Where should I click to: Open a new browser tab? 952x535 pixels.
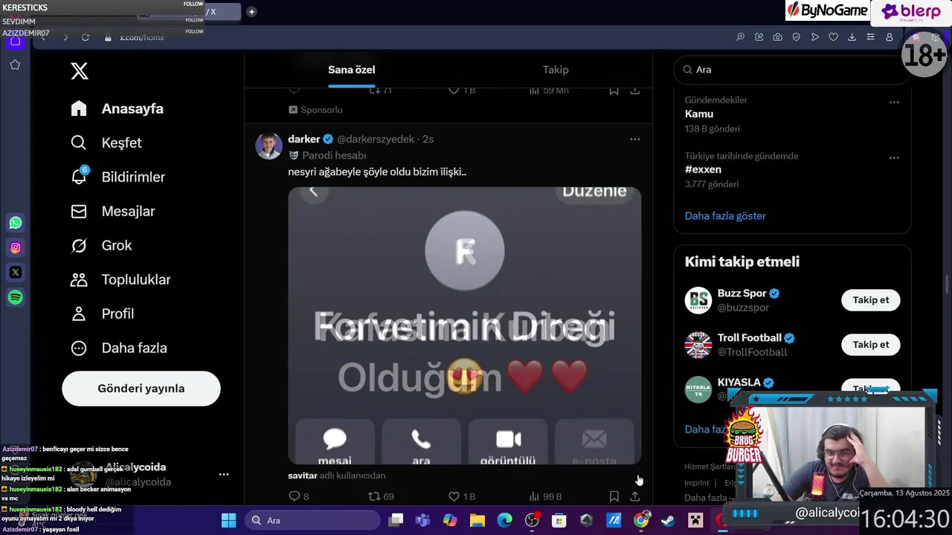click(251, 11)
